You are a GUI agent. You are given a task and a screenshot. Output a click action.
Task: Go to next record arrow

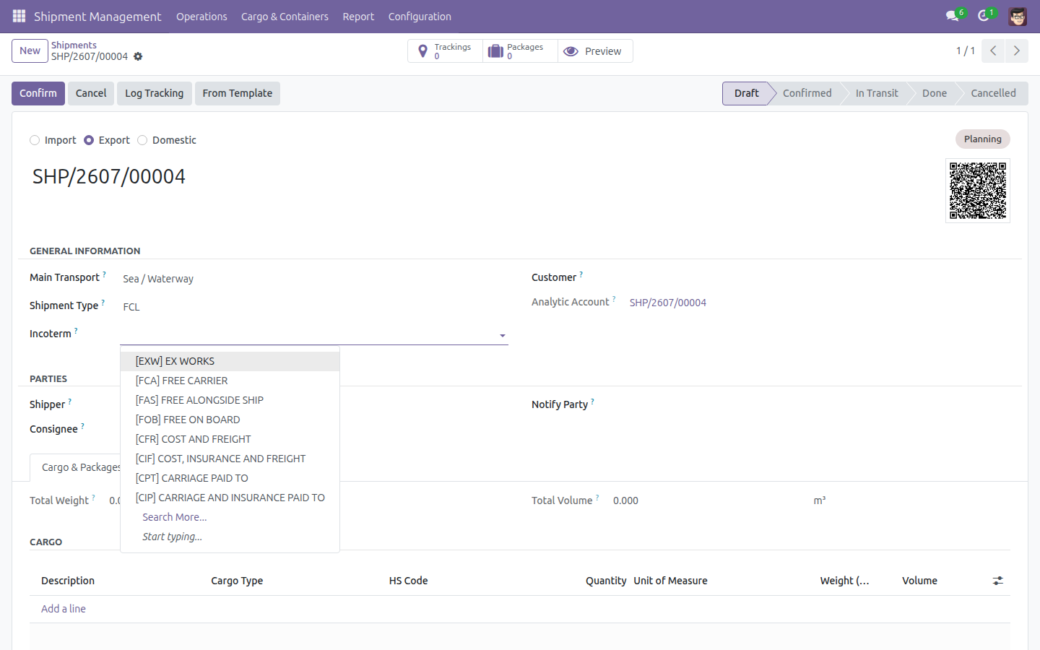[1016, 51]
